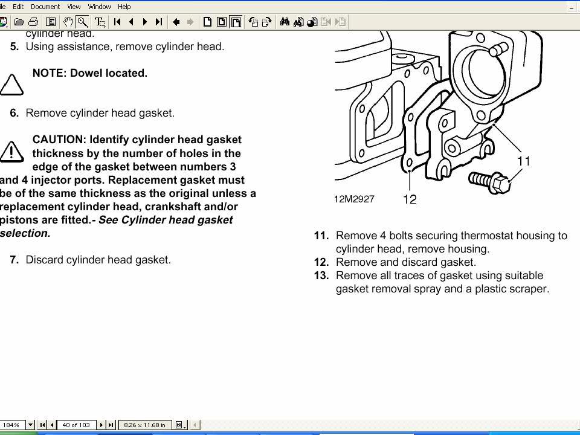Select the Text selection tool
The height and width of the screenshot is (435, 580).
click(x=100, y=22)
